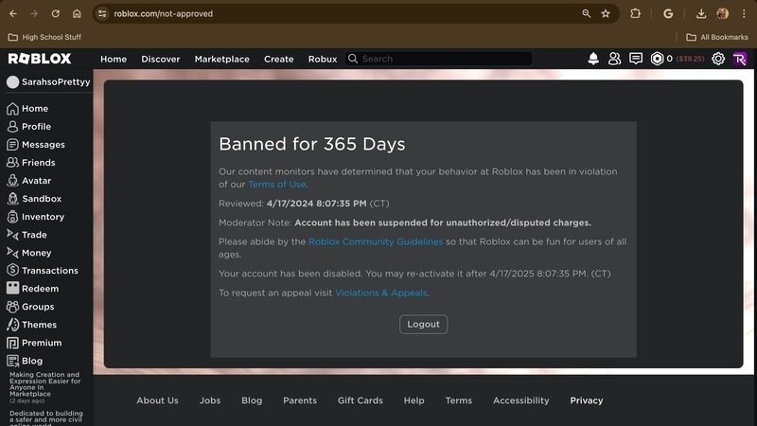Open Sandbox in the sidebar

[x=34, y=199]
